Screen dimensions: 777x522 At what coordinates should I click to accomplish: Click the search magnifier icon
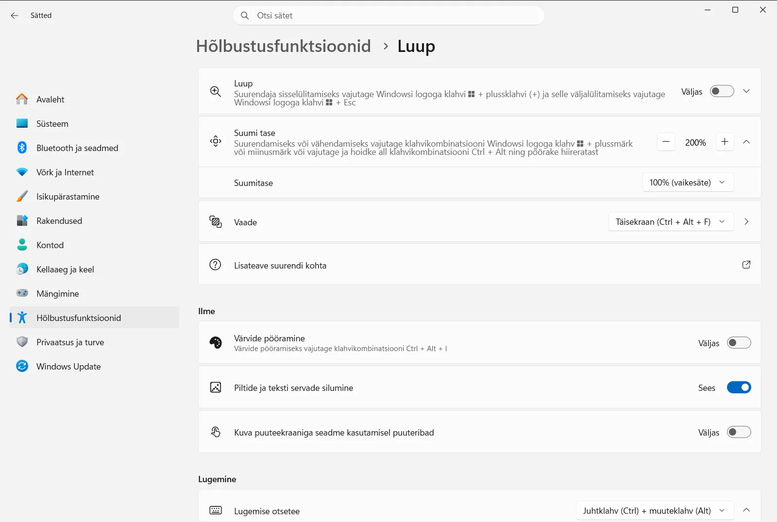pos(245,16)
